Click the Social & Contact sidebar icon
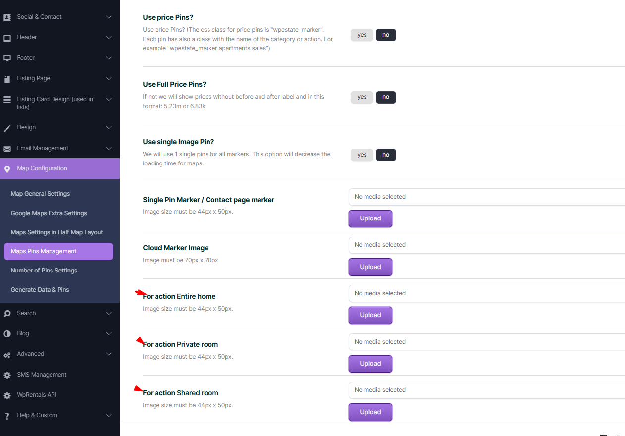This screenshot has height=436, width=625. tap(7, 17)
